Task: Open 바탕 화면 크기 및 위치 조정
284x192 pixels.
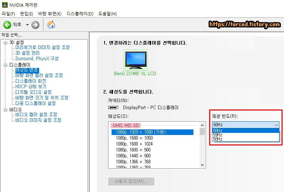Action: click(x=42, y=98)
